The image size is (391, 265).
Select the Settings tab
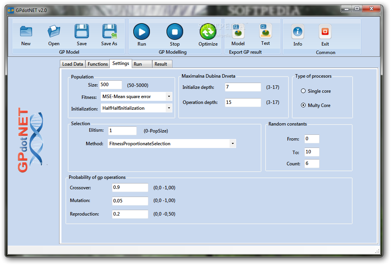click(121, 63)
